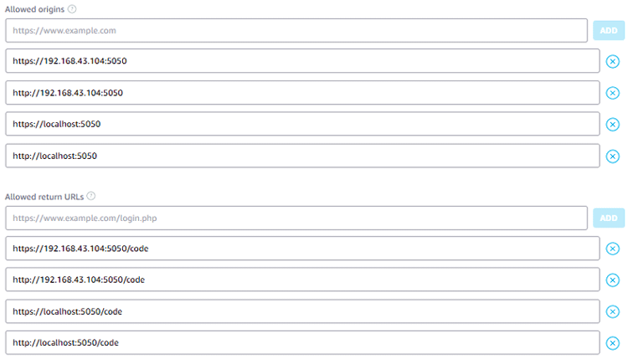Edit the https://localhost:5050/code return URL field

point(302,312)
